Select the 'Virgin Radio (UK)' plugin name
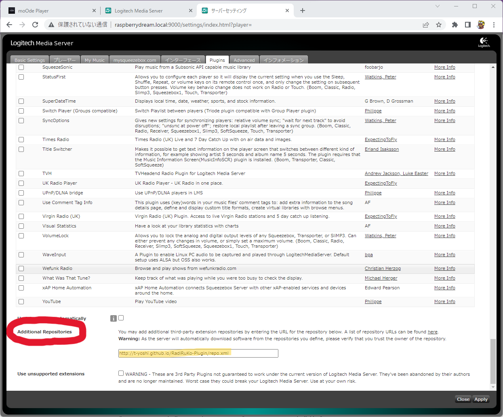The image size is (503, 417). 61,216
